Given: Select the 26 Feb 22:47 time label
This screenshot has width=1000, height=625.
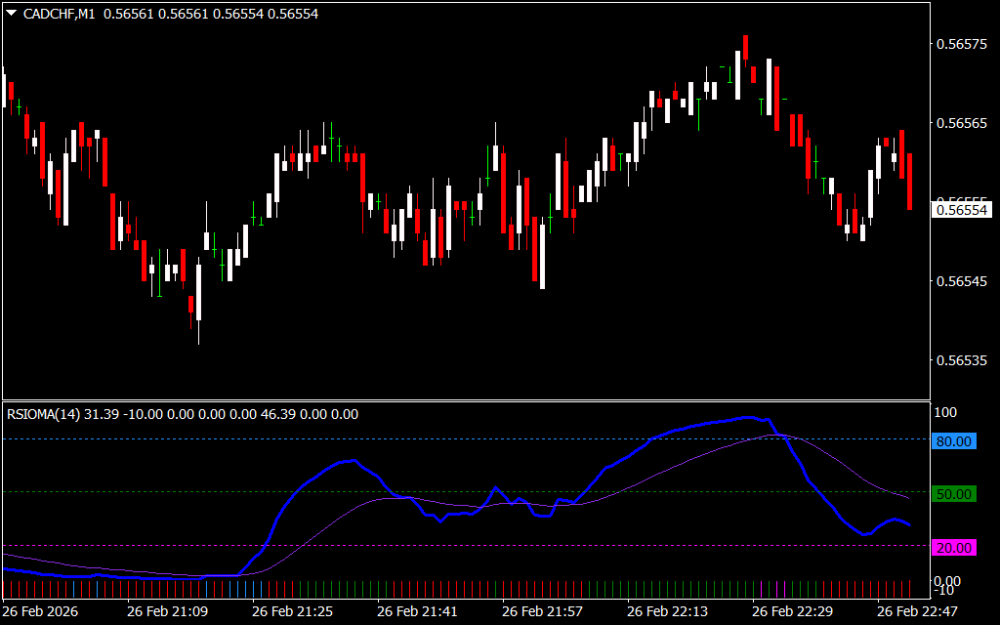Looking at the screenshot, I should pos(917,611).
